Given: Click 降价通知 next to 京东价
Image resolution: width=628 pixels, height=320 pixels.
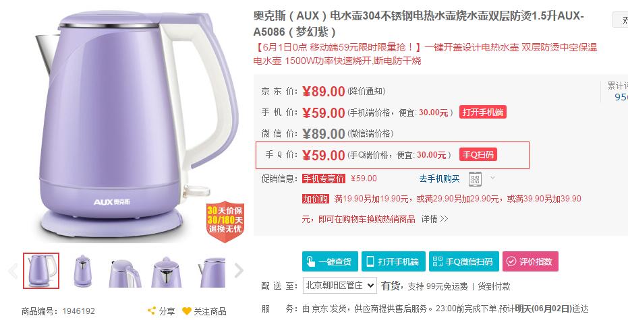Looking at the screenshot, I should pyautogui.click(x=366, y=91).
